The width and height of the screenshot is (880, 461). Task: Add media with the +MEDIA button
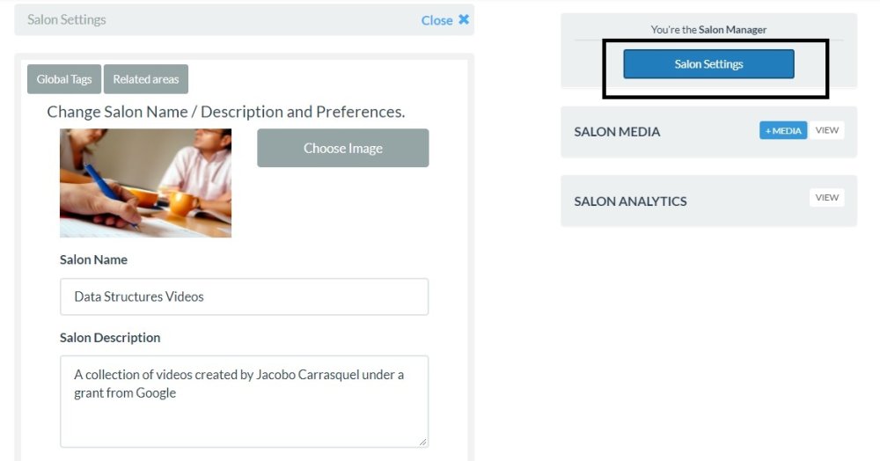tap(783, 131)
